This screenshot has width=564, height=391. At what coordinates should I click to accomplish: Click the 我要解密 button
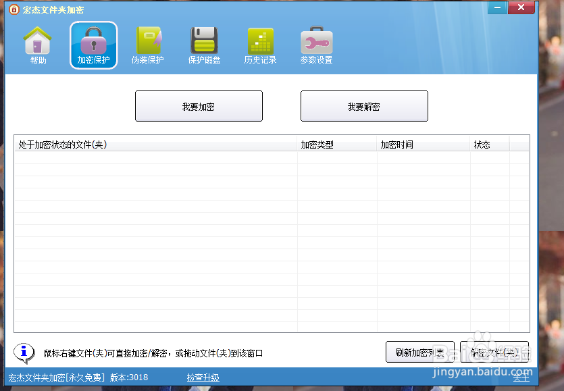point(364,106)
